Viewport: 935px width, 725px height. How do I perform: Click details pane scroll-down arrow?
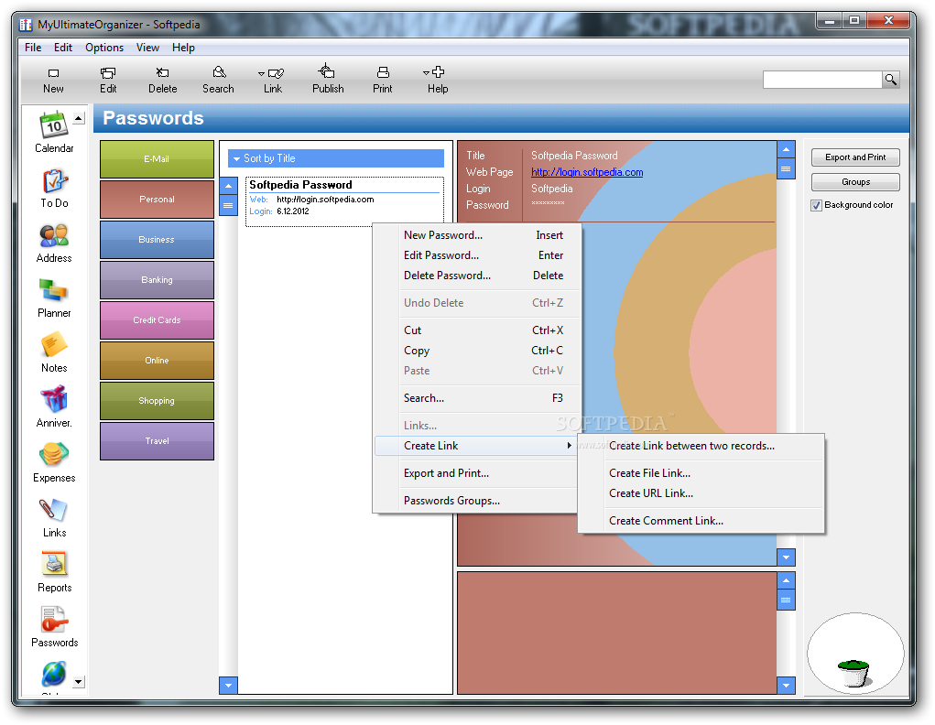click(x=786, y=557)
